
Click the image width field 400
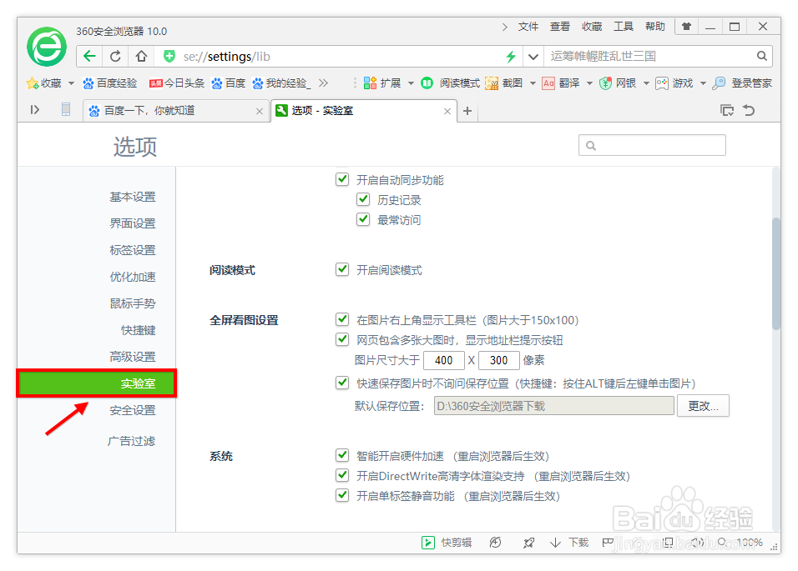pyautogui.click(x=444, y=360)
